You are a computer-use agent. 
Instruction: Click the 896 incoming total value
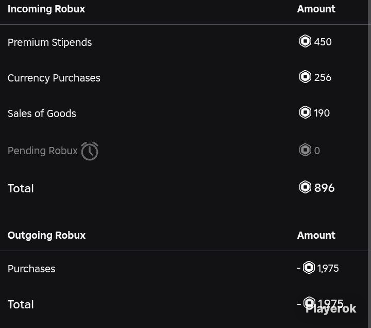(325, 188)
